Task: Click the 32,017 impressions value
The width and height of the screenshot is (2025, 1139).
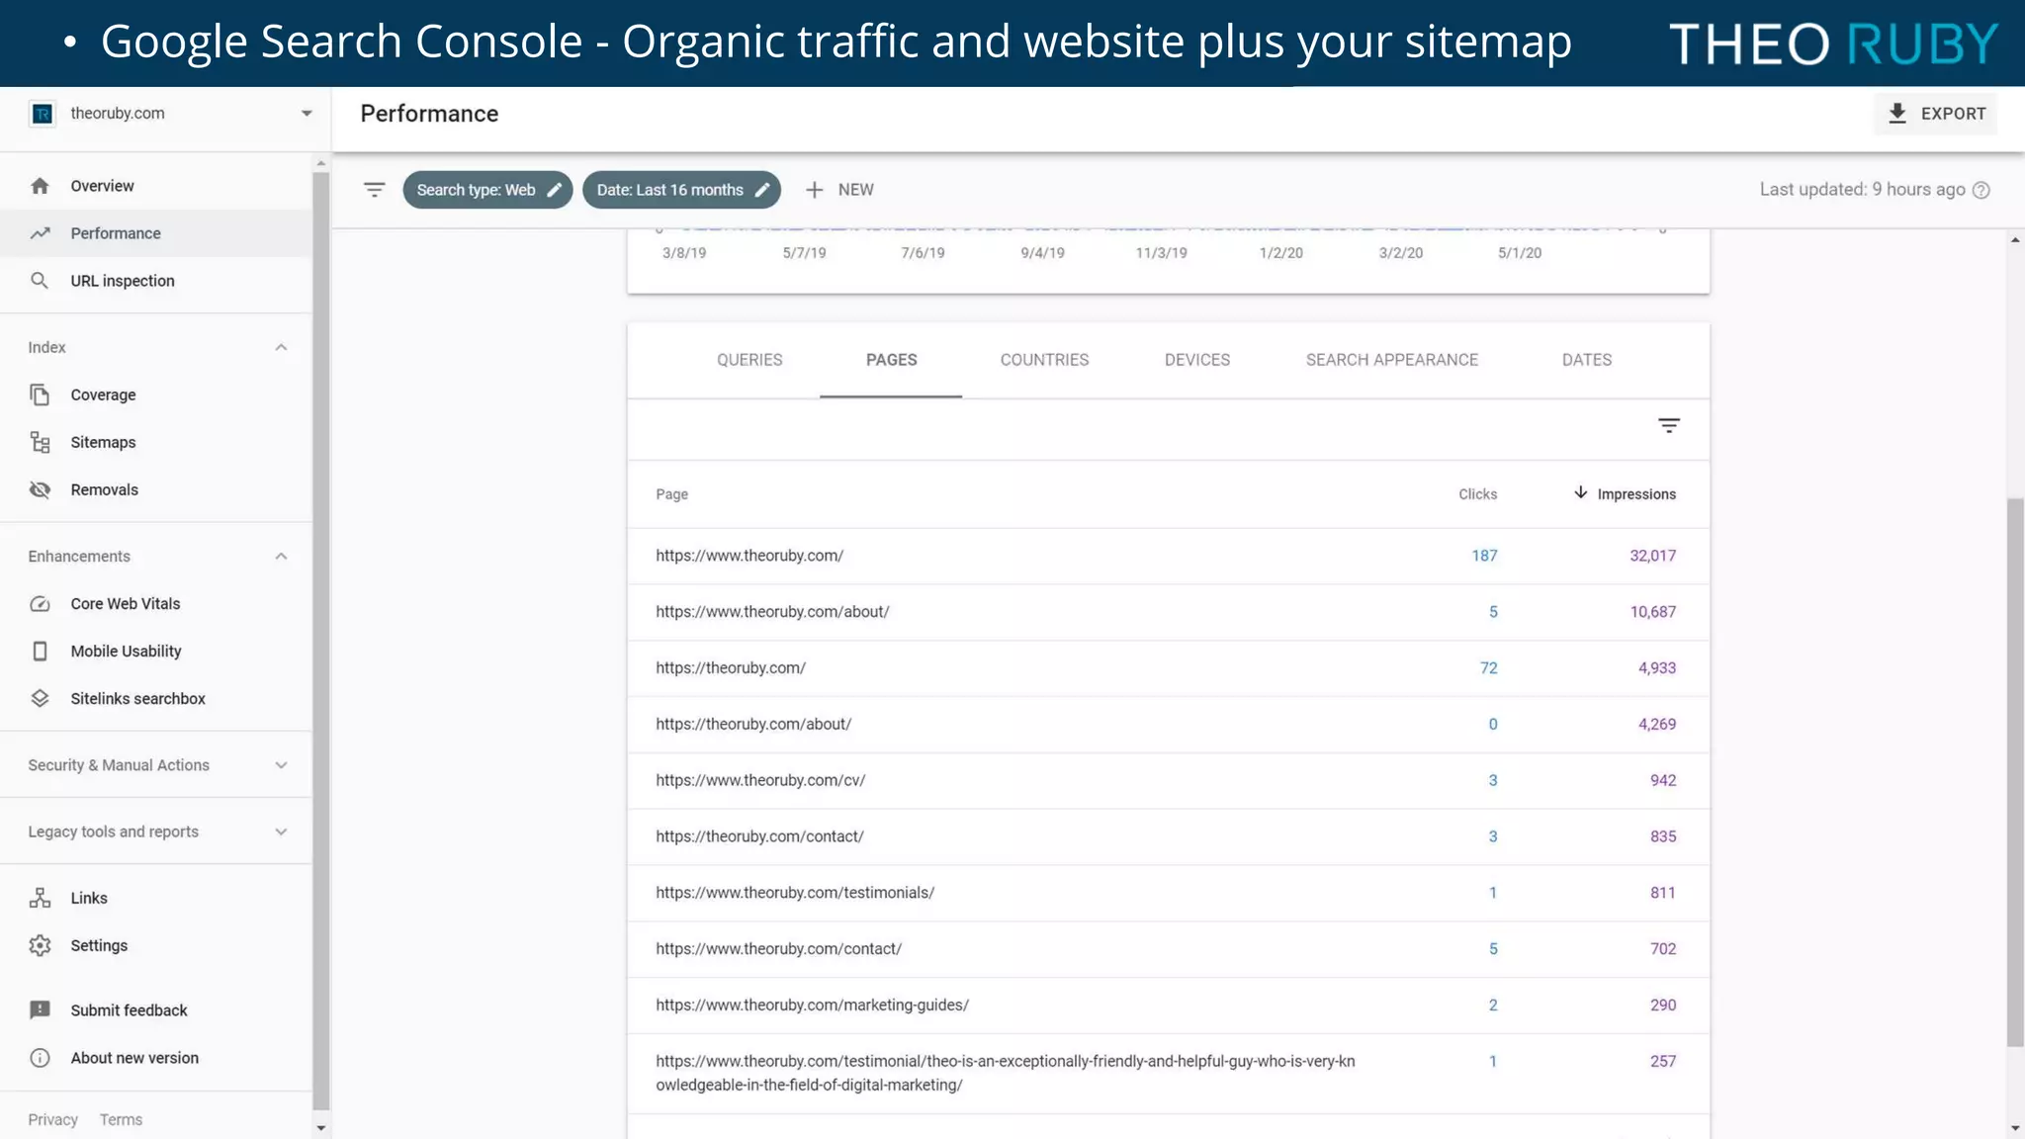Action: click(x=1652, y=556)
